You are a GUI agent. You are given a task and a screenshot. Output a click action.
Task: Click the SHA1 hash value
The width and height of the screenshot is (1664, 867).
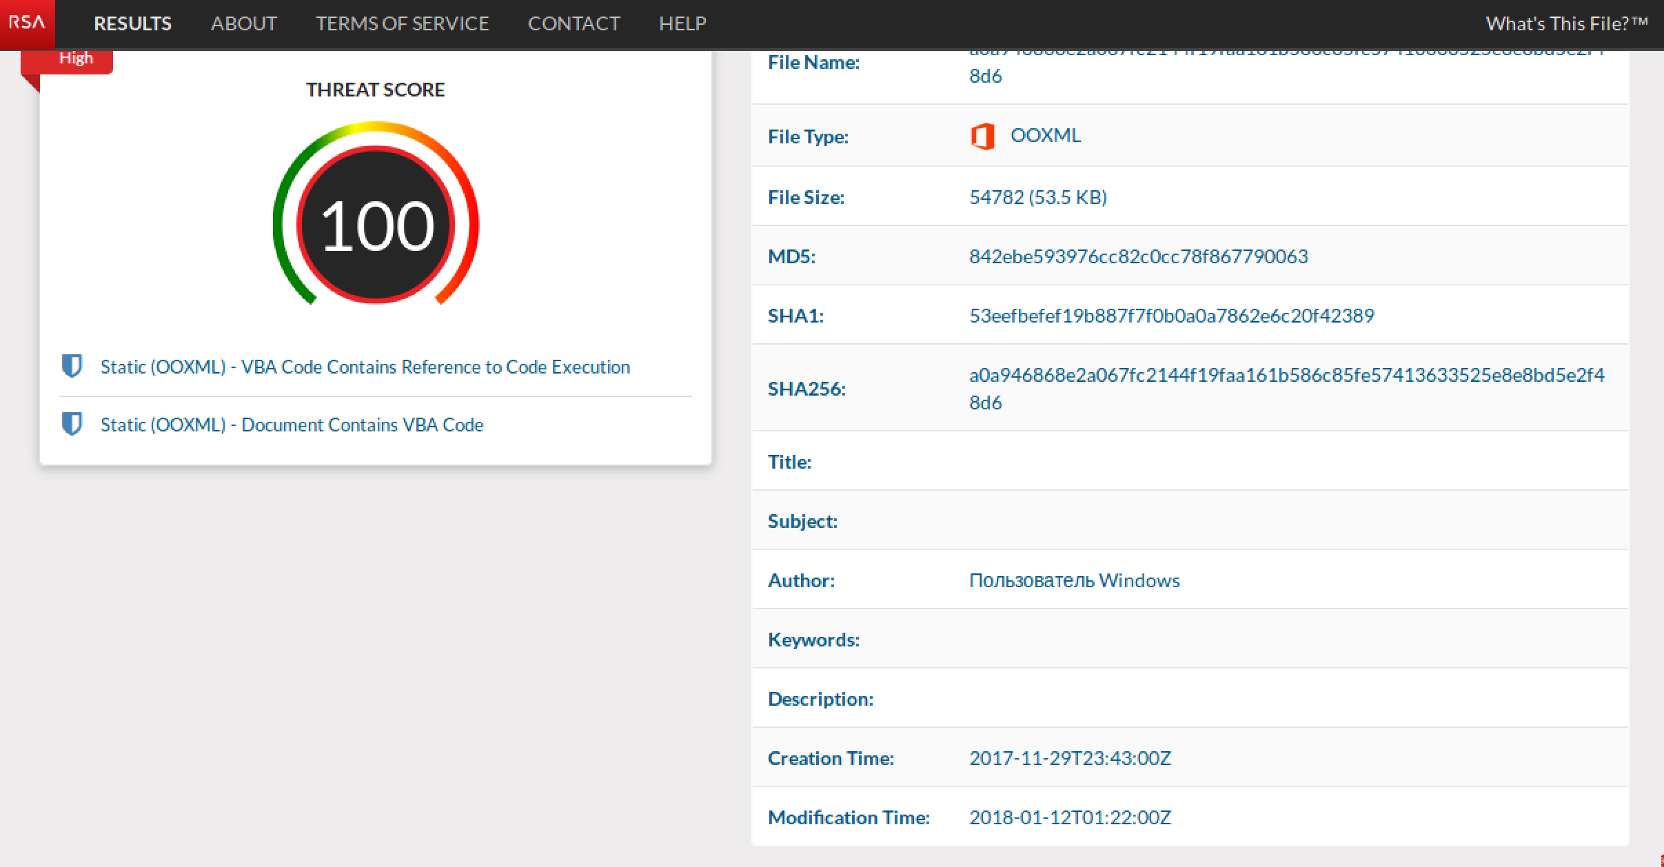1171,316
